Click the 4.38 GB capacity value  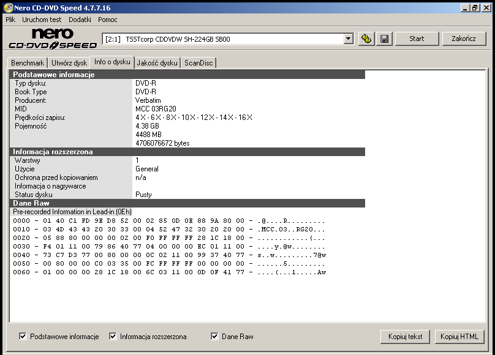147,126
